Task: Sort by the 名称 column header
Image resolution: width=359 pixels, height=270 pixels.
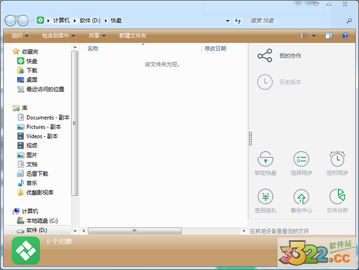Action: coord(93,48)
